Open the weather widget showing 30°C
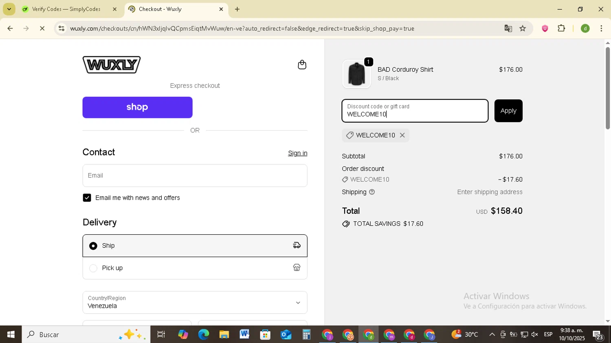611x343 pixels. [x=464, y=334]
